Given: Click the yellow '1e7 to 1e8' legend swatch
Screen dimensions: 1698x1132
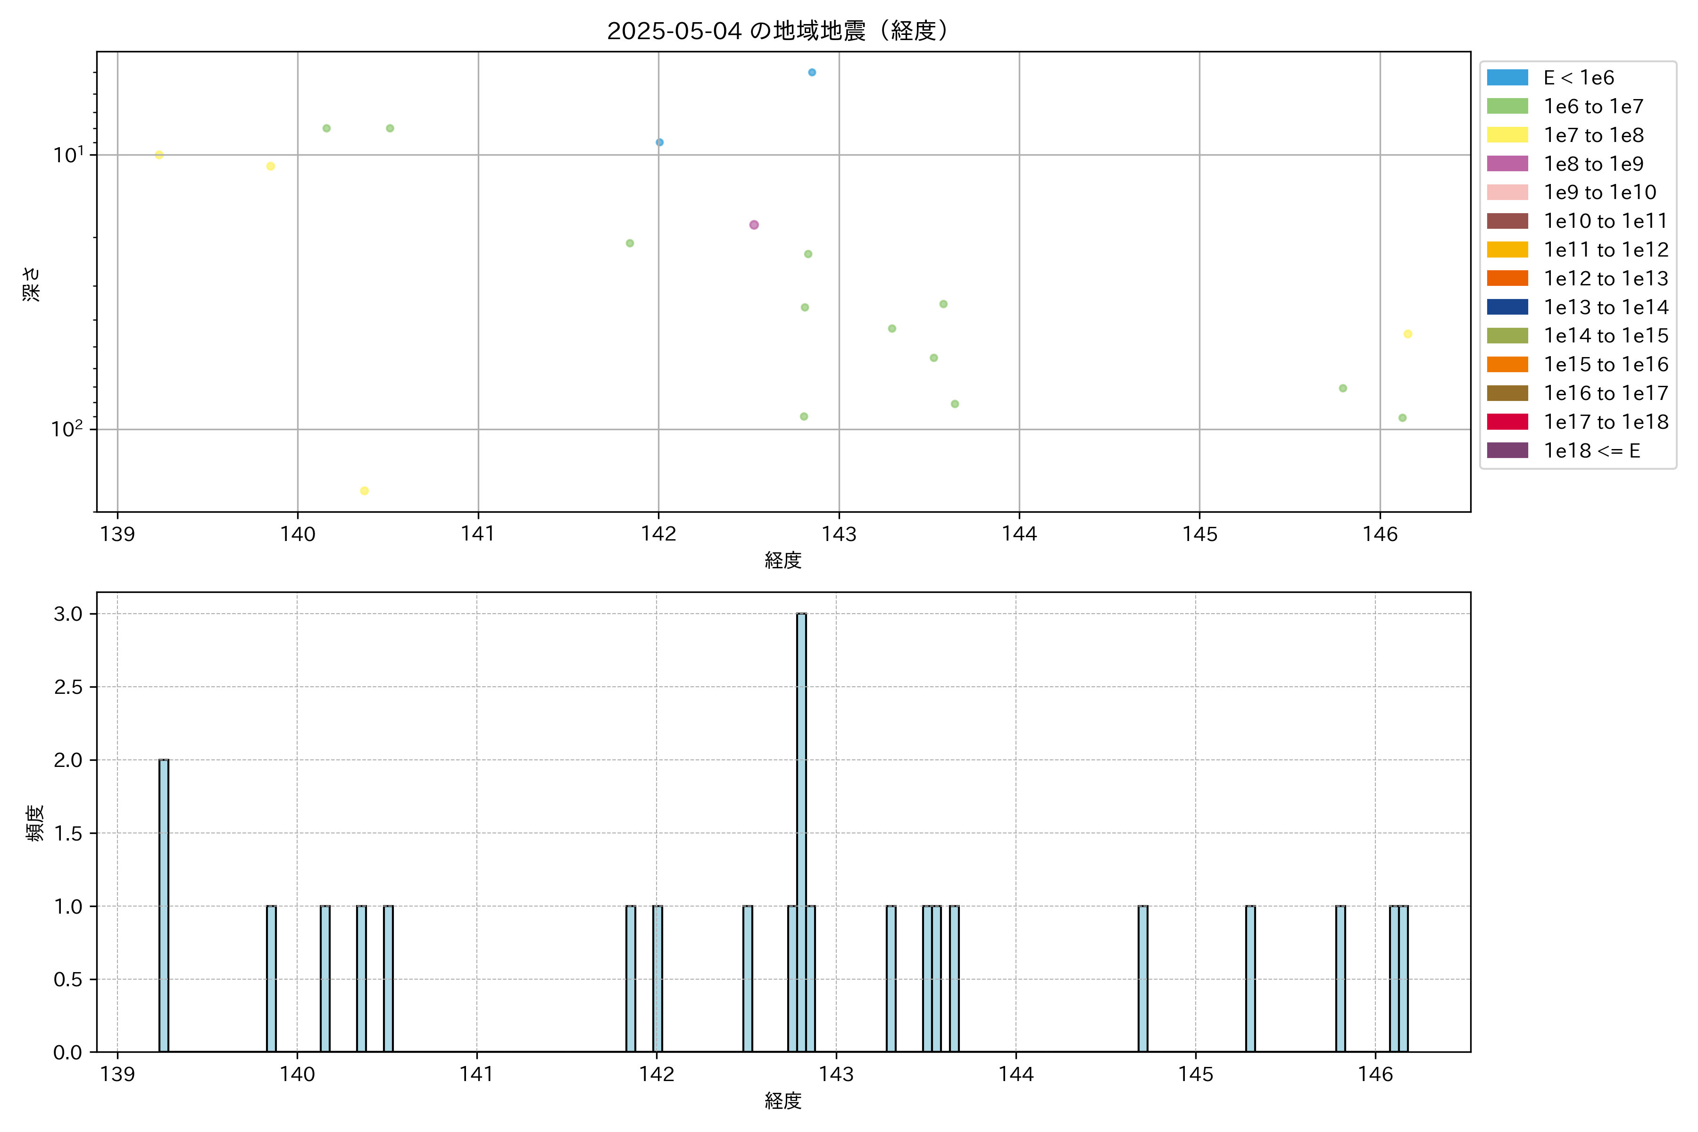Looking at the screenshot, I should point(1507,135).
